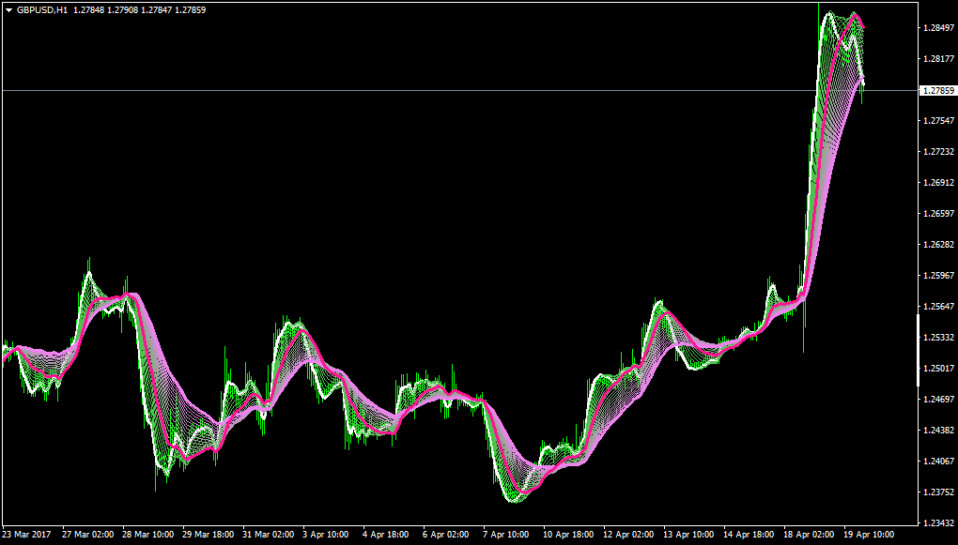Click the GBPUSD,H1 chart title text
The image size is (958, 545).
tap(42, 10)
